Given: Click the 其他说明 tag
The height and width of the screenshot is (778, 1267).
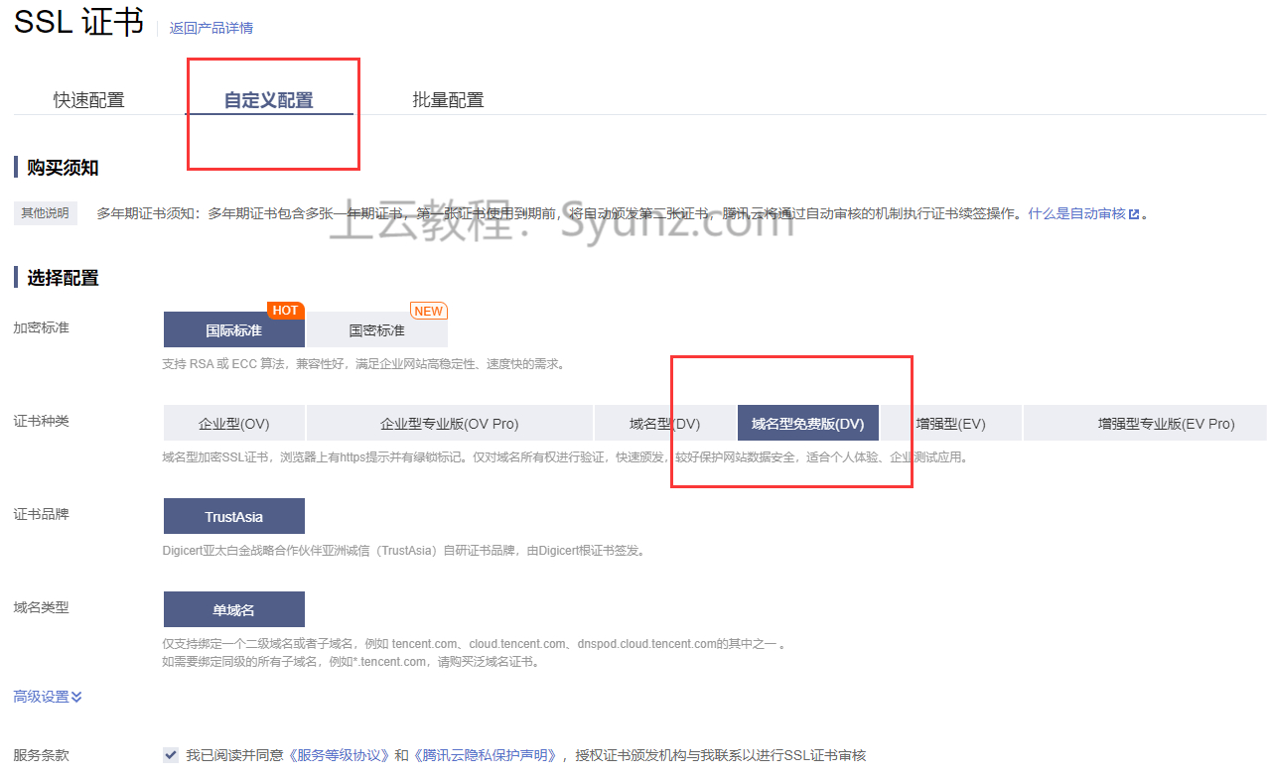Looking at the screenshot, I should pos(46,212).
